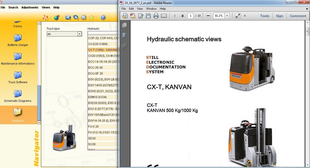310x168 pixels.
Task: Click the Adobe Reader open file icon
Action: pyautogui.click(x=125, y=16)
